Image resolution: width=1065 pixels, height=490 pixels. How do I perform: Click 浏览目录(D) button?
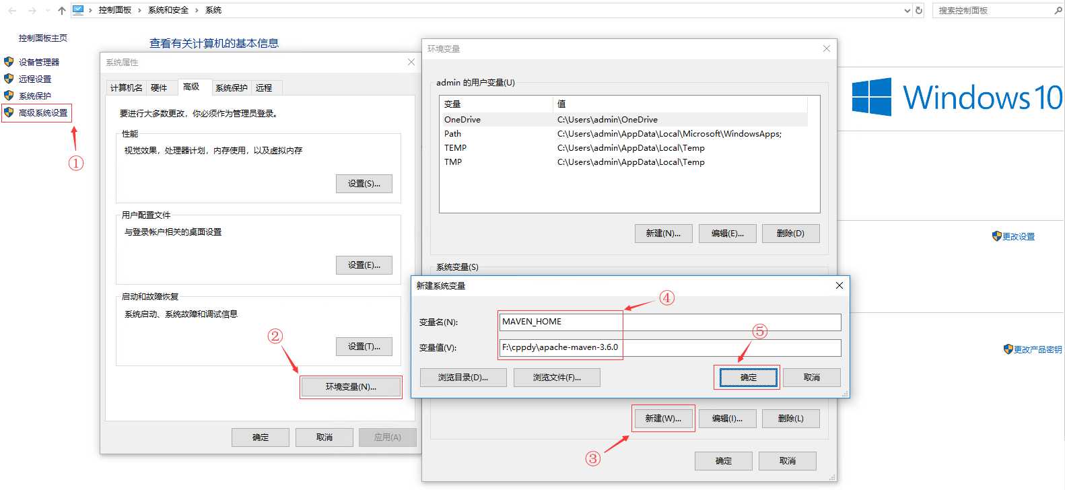(x=463, y=378)
